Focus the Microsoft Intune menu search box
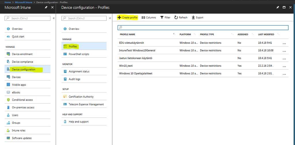The image size is (295, 145). pos(27,18)
